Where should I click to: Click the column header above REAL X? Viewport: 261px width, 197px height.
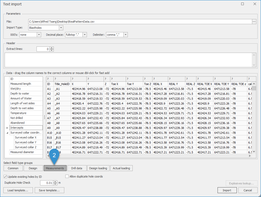pos(160,79)
